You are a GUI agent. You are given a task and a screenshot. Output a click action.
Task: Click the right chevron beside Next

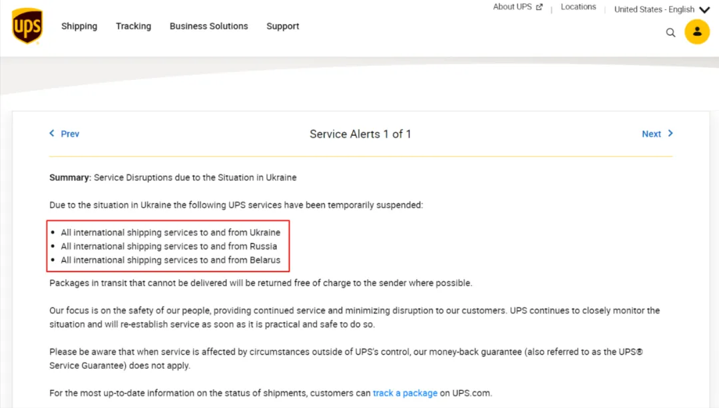click(670, 133)
